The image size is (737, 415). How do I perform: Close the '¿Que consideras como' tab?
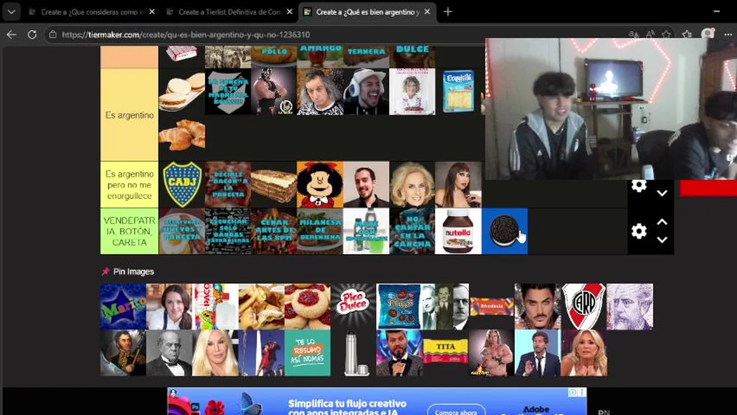(152, 12)
